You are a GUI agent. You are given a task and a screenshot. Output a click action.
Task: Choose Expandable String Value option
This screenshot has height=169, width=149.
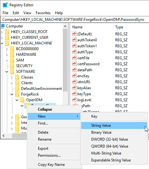pos(114,160)
